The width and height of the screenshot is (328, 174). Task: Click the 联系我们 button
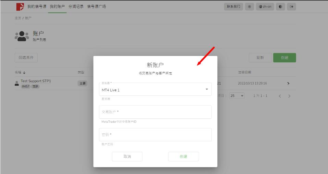(x=234, y=6)
